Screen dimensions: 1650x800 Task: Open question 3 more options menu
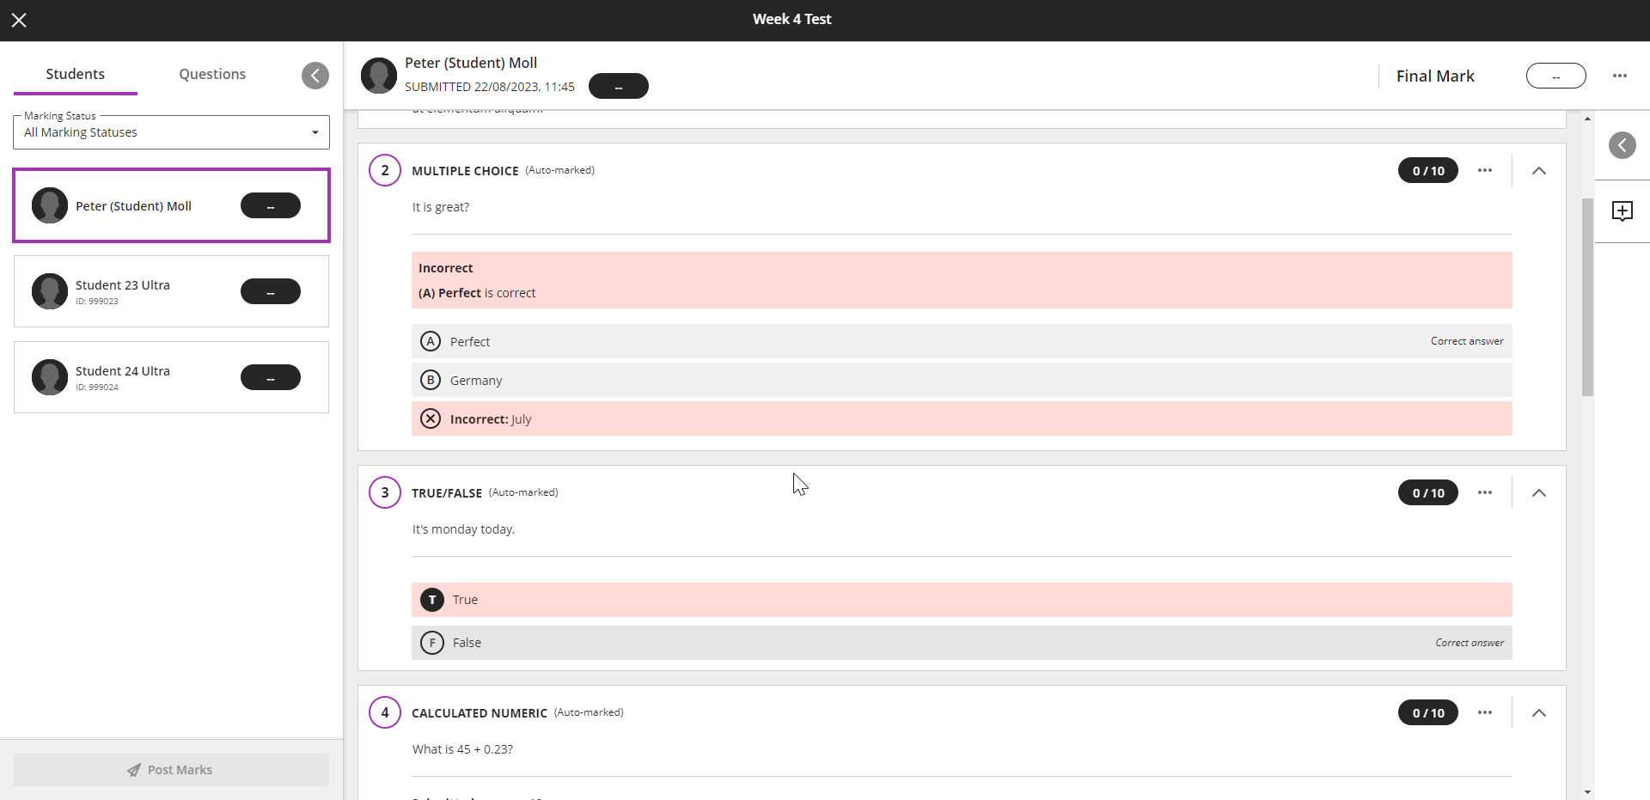point(1484,492)
